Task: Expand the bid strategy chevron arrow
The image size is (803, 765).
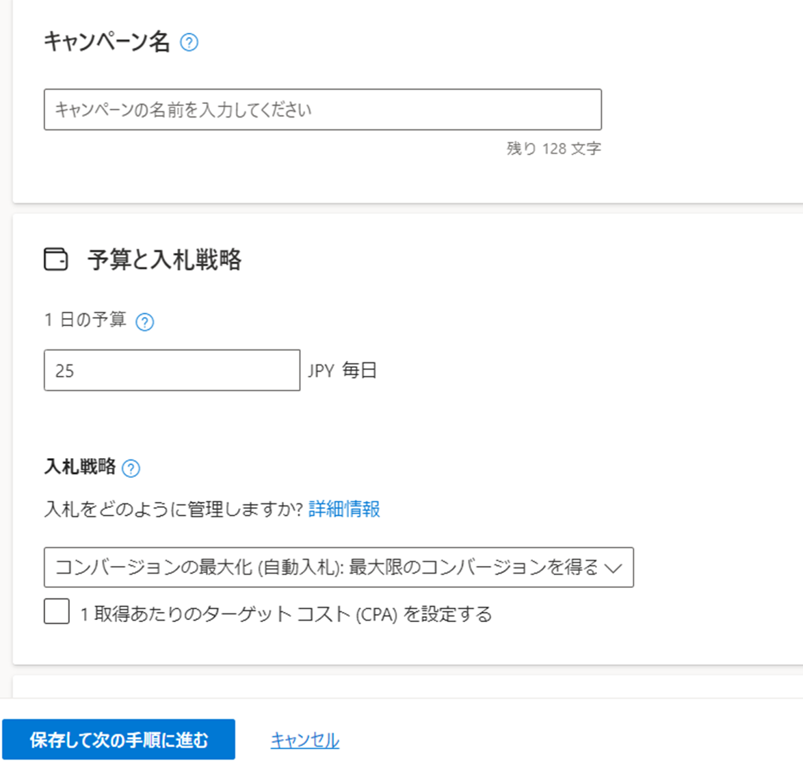Action: pos(613,568)
